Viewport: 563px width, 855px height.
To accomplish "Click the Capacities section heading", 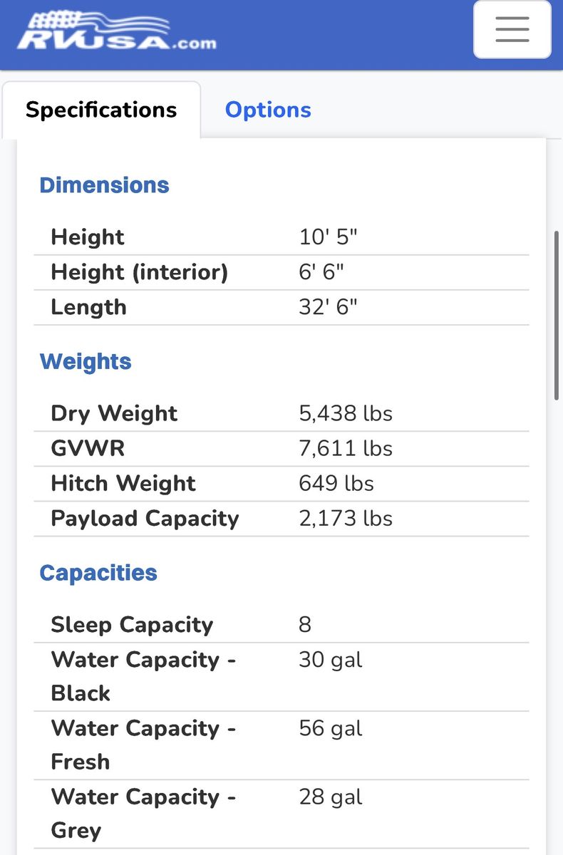I will 98,573.
